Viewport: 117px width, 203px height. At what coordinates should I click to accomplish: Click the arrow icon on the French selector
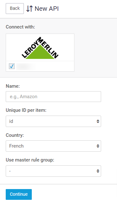point(98,146)
